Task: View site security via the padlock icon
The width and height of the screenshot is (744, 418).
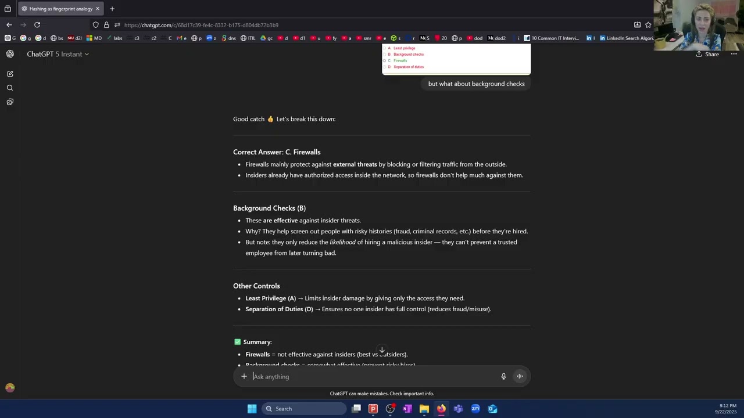Action: click(106, 25)
